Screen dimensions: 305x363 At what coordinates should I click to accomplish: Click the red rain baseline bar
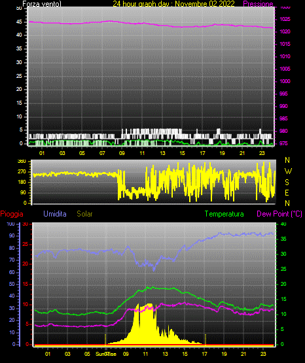click(154, 345)
